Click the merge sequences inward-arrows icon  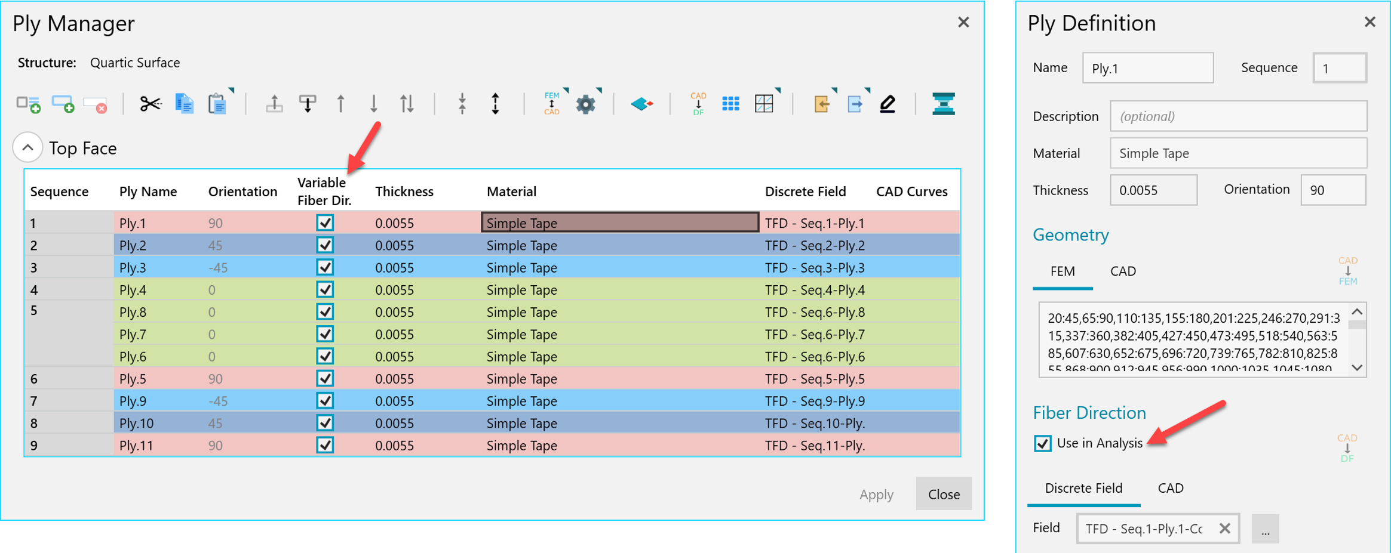point(462,104)
